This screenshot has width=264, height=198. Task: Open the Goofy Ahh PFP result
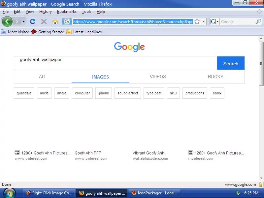pyautogui.click(x=88, y=153)
